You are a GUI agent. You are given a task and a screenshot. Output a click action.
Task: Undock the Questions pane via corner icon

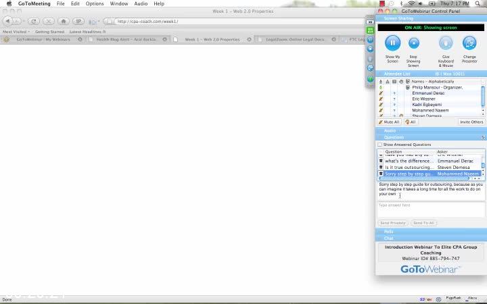click(483, 137)
